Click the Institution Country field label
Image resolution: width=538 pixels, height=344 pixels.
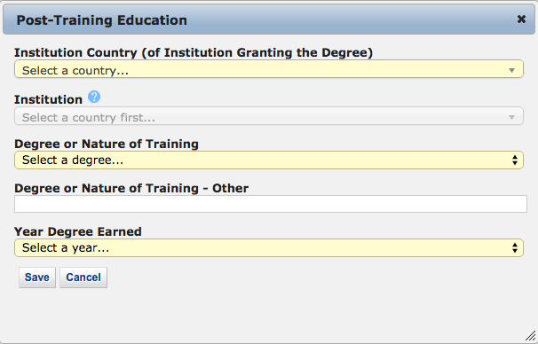tap(194, 52)
